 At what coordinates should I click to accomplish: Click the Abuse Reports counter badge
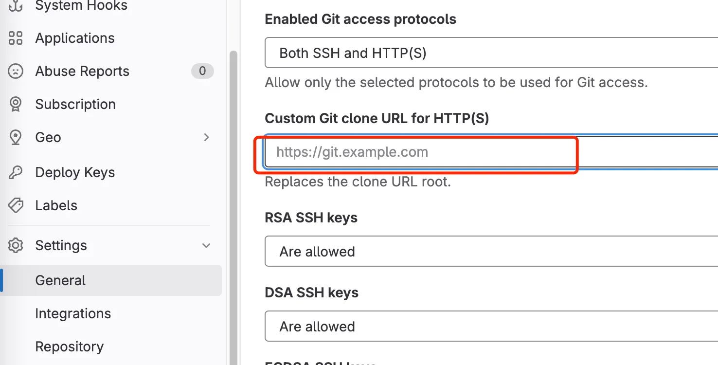coord(202,71)
